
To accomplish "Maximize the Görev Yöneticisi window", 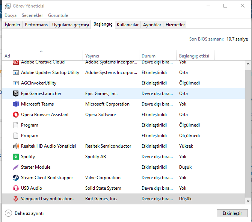I will pyautogui.click(x=225, y=6).
